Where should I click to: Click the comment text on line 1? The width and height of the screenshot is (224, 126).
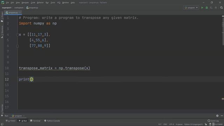(79, 18)
